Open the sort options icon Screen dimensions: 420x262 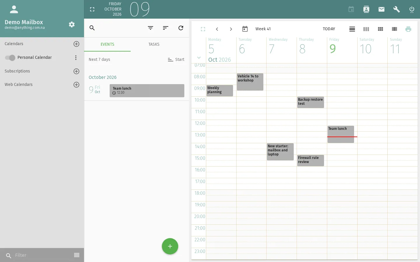tap(166, 28)
